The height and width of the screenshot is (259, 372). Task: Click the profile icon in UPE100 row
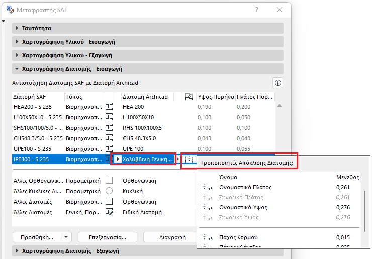[109, 148]
